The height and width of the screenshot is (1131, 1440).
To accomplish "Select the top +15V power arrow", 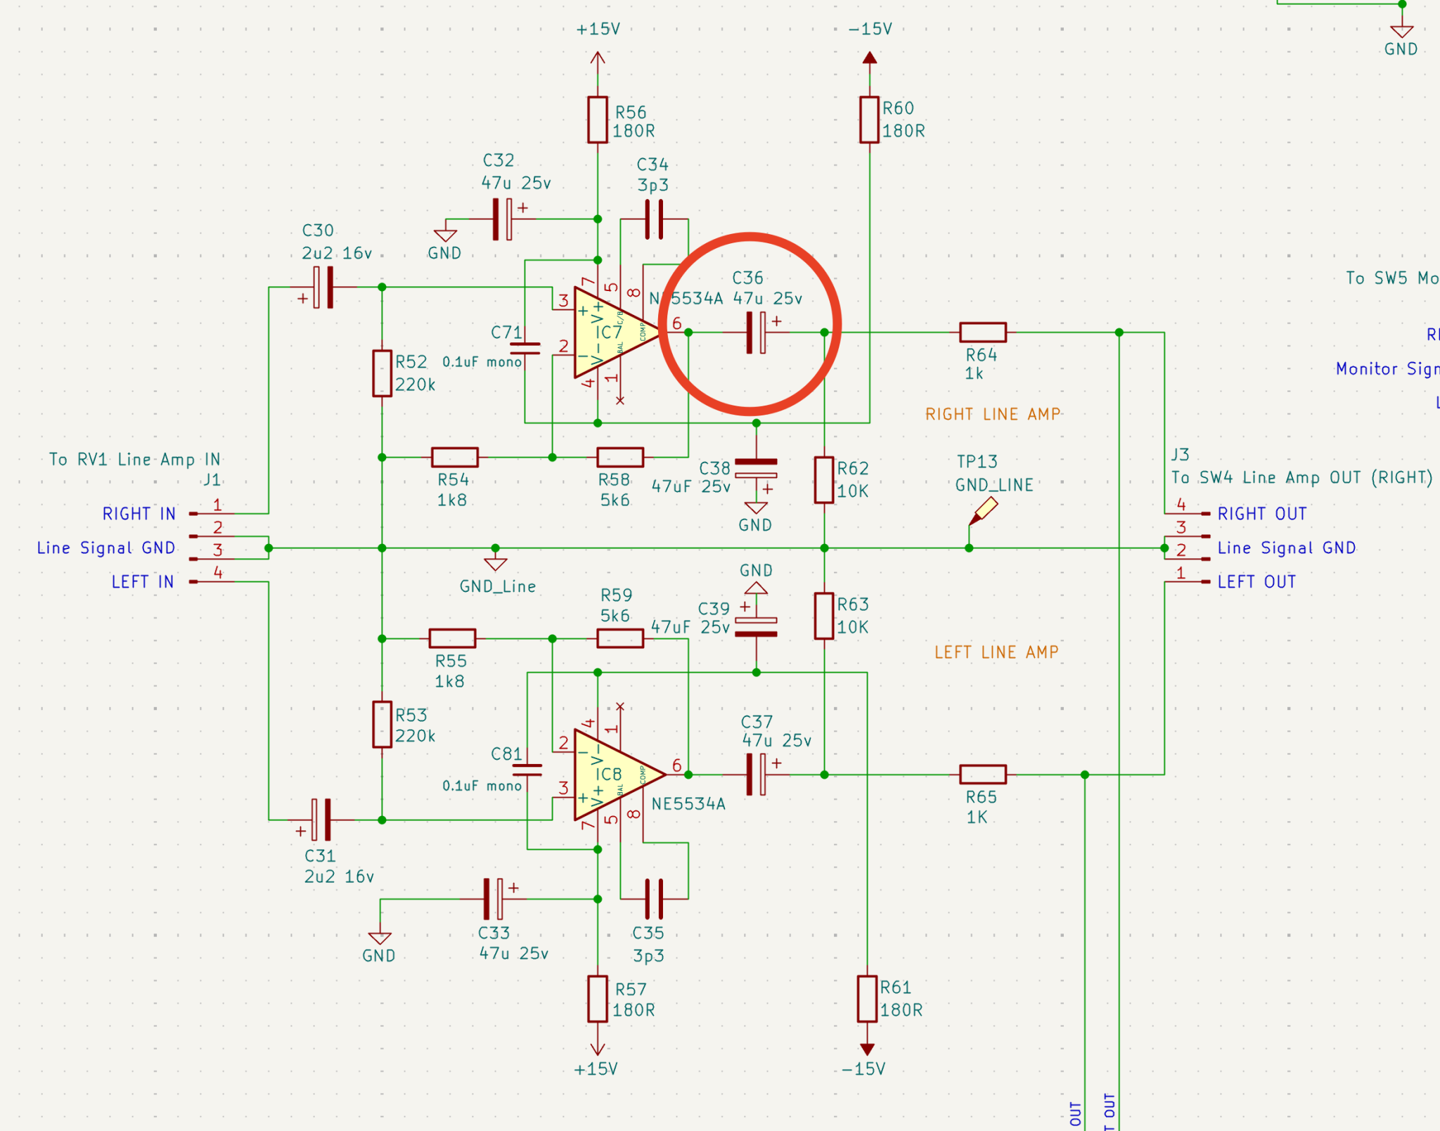I will click(x=598, y=63).
